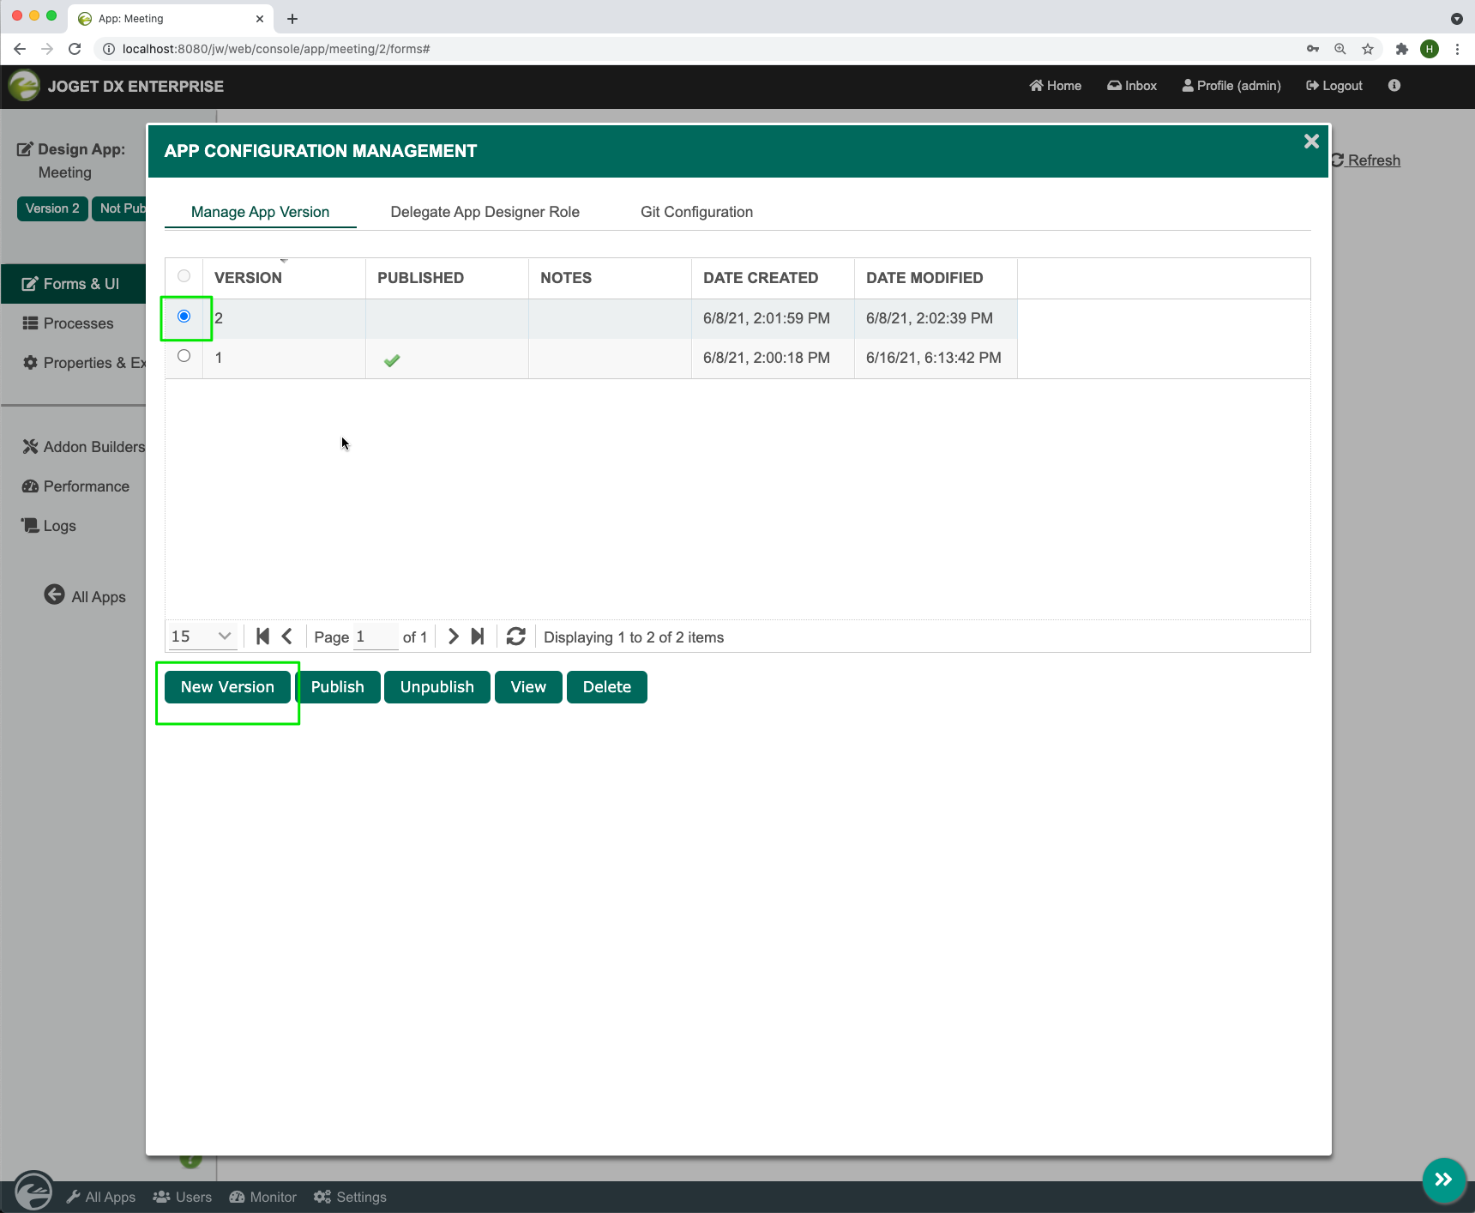Reload the version grid
Image resolution: width=1475 pixels, height=1213 pixels.
515,637
